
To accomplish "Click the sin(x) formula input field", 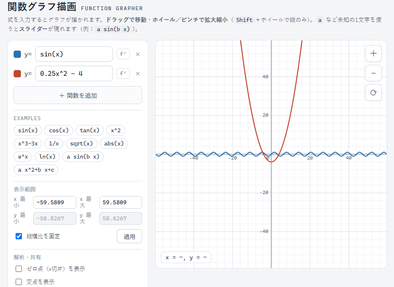I will tap(74, 54).
